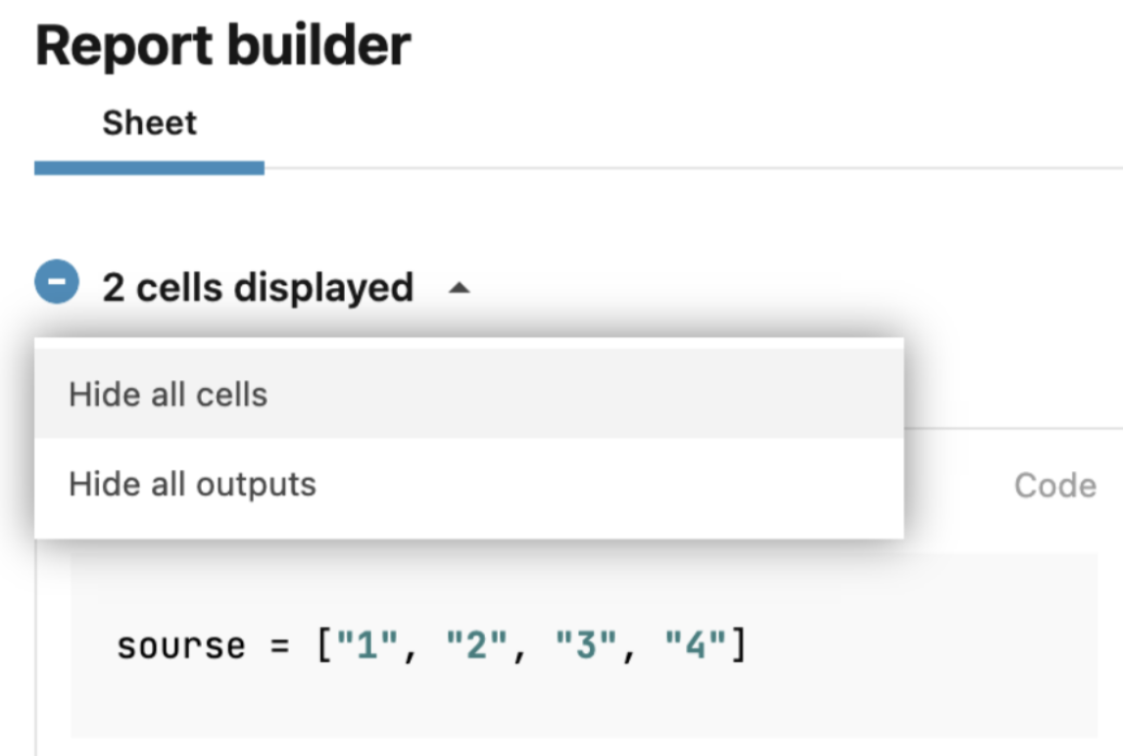Switch to the Sheet tab

click(x=149, y=121)
